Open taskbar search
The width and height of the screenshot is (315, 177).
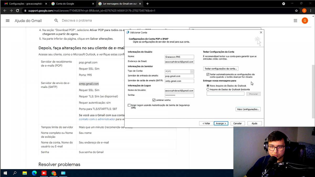pos(15,173)
